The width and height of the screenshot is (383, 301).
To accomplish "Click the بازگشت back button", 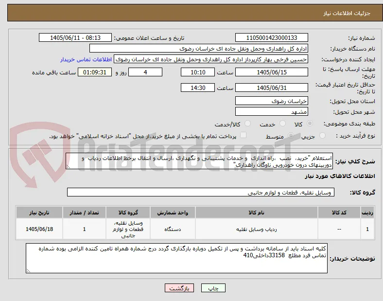I will 179,288.
